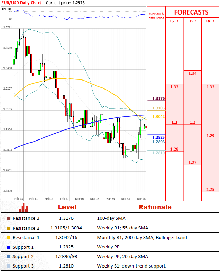Click the Feb 03 date axis label
Viewport: 220px width, 271px height.
point(18,199)
